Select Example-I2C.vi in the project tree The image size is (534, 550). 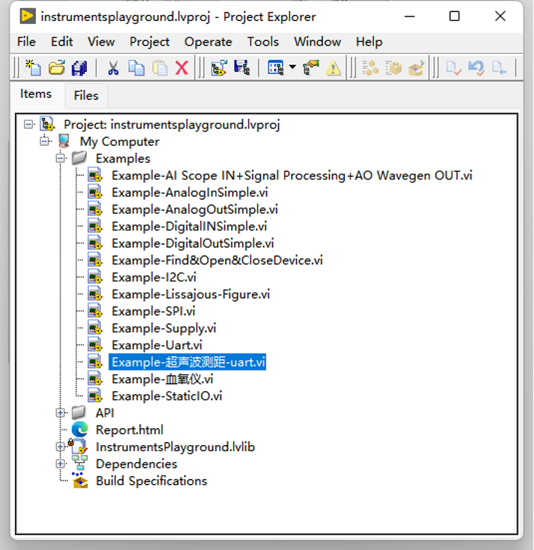pos(153,277)
